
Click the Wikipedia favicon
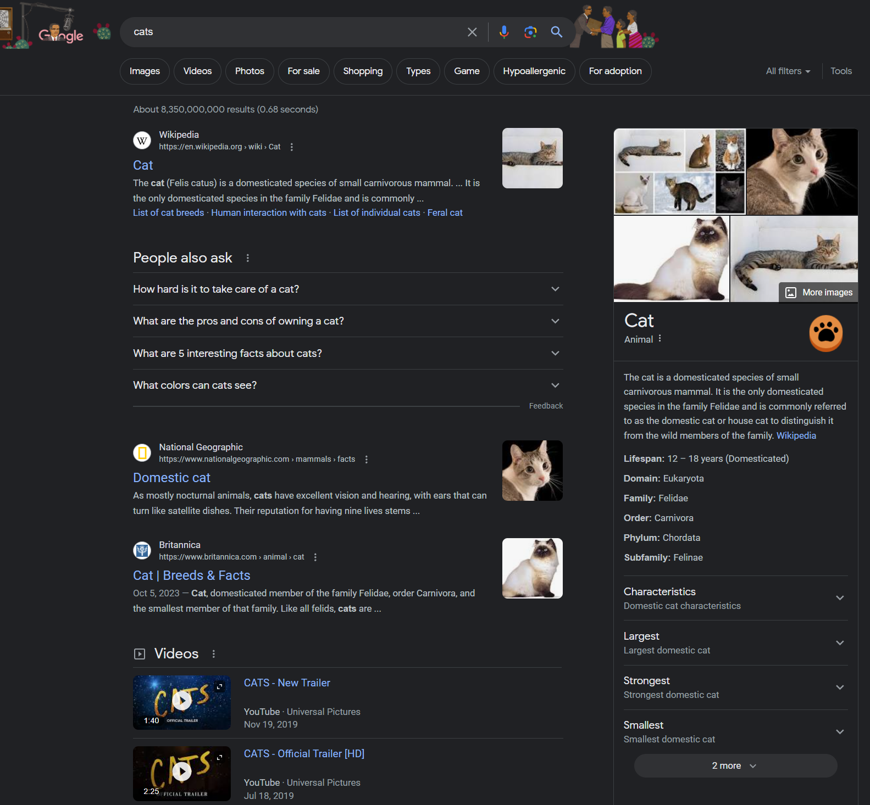click(x=142, y=141)
